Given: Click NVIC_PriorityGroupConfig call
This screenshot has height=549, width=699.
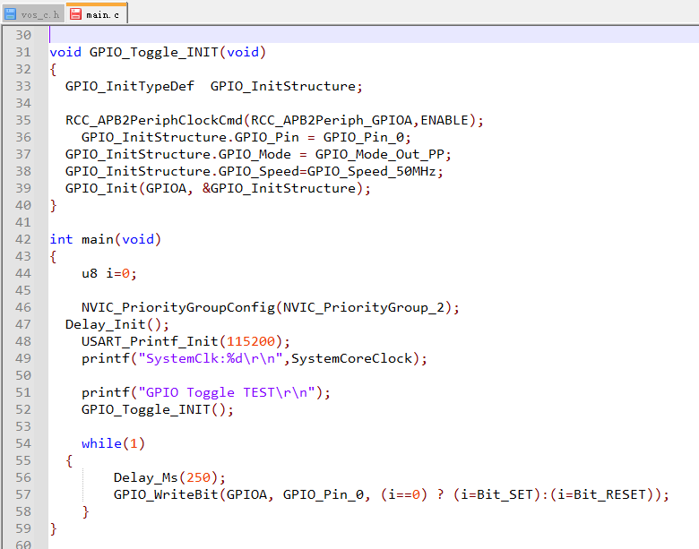Looking at the screenshot, I should click(x=178, y=308).
